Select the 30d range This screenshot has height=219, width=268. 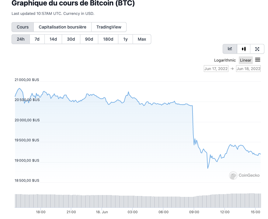click(x=71, y=39)
